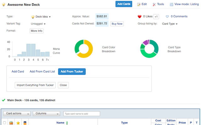Click the More Info button
Image resolution: width=201 pixels, height=125 pixels.
tap(36, 31)
